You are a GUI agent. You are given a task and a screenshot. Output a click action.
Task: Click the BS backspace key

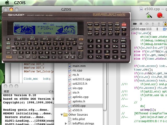(x=123, y=46)
